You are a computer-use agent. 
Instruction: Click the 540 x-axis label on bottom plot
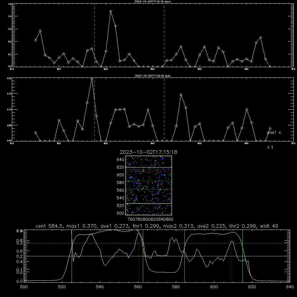[x=100, y=287]
